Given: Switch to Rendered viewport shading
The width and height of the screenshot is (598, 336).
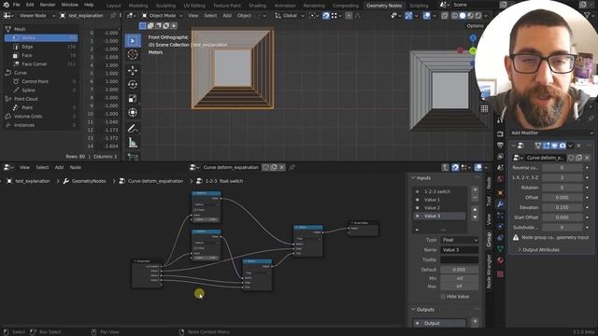Looking at the screenshot, I should pyautogui.click(x=477, y=16).
